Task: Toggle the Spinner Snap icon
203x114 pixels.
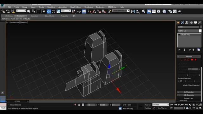Action: coord(104,11)
